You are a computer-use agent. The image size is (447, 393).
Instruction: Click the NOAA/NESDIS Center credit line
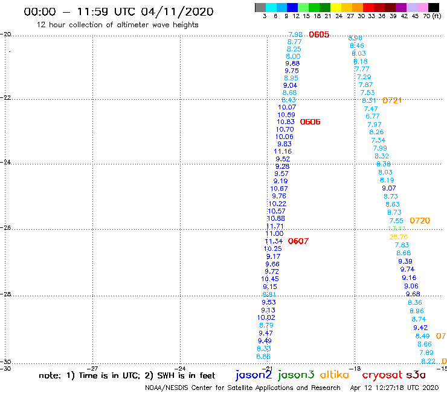tap(243, 388)
